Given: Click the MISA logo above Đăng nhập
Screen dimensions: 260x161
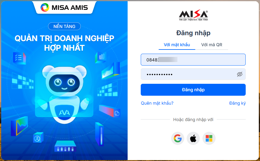Looking at the screenshot, I should [x=193, y=15].
